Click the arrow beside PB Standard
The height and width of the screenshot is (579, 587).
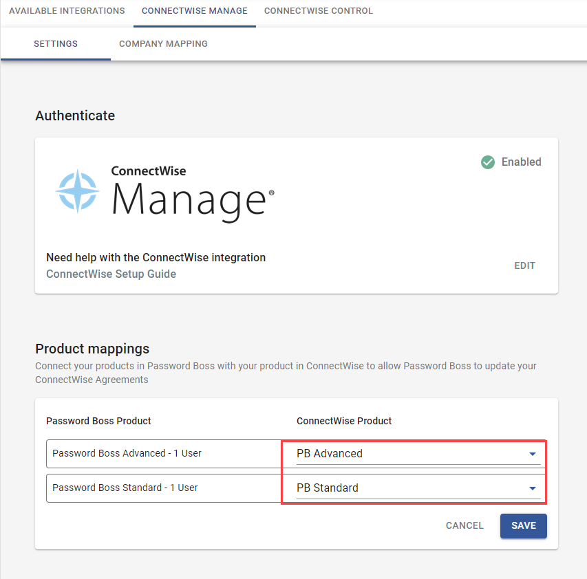533,488
